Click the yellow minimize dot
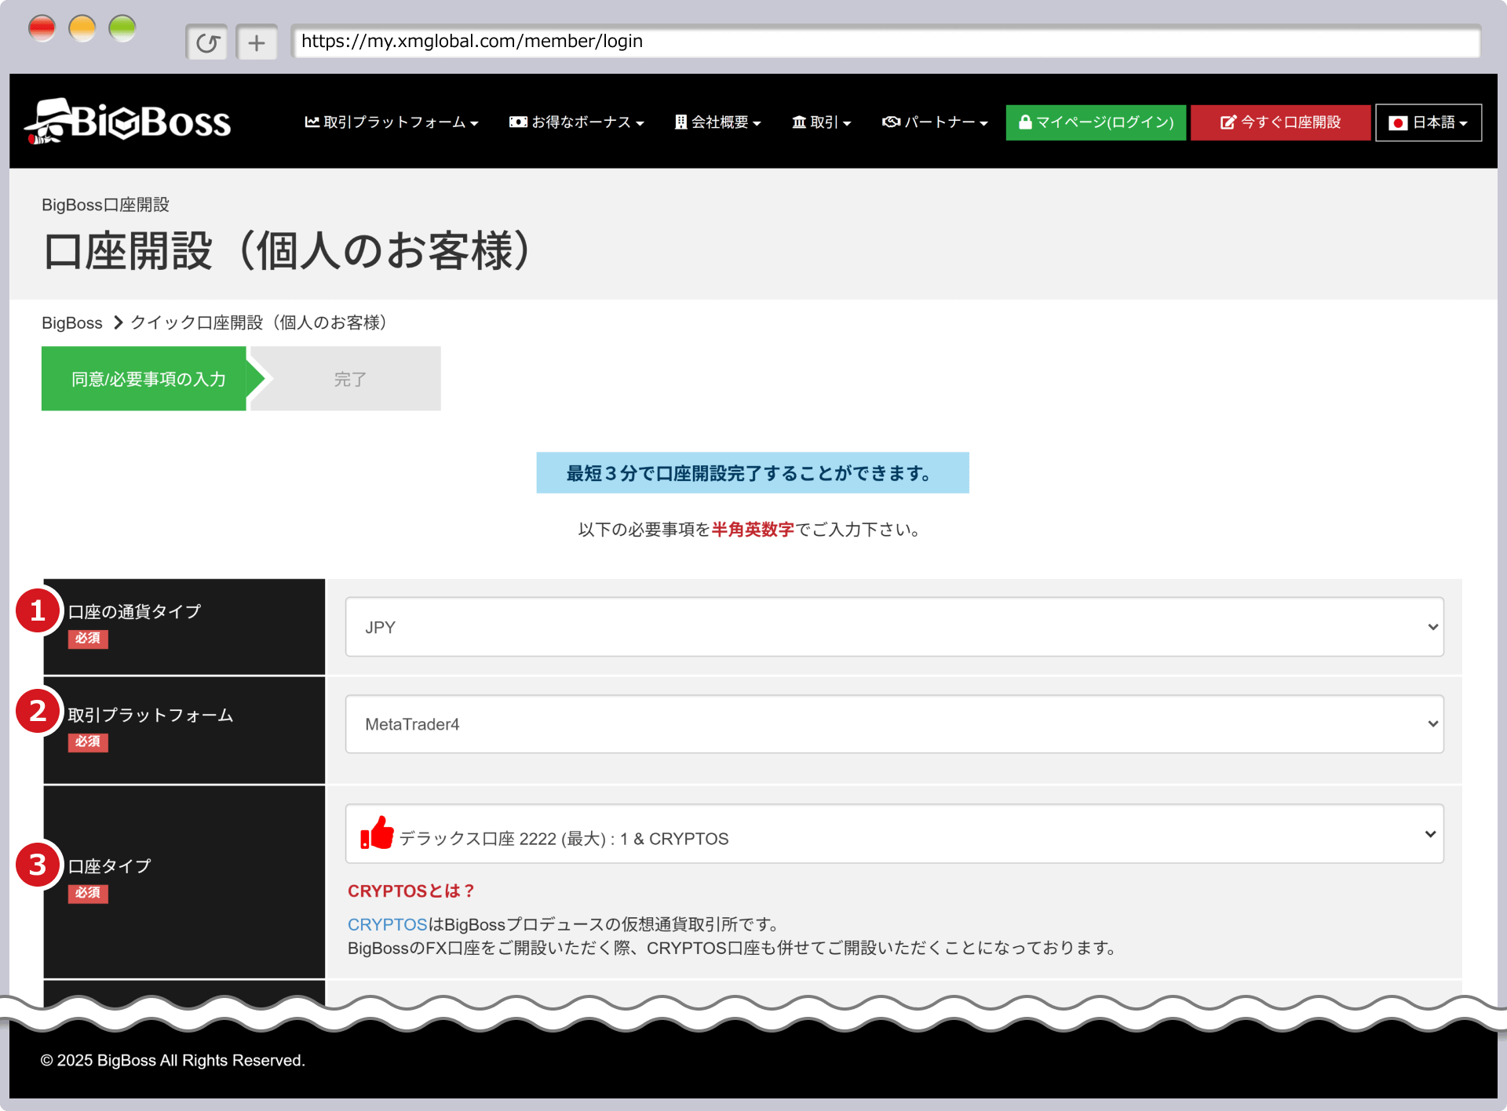Screen dimensions: 1507x1111 click(x=82, y=28)
